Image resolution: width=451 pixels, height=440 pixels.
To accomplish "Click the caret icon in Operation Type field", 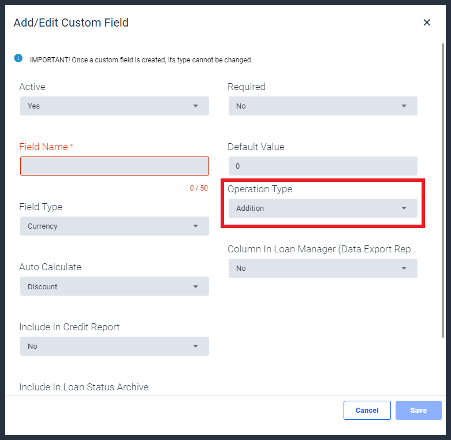I will [x=404, y=208].
